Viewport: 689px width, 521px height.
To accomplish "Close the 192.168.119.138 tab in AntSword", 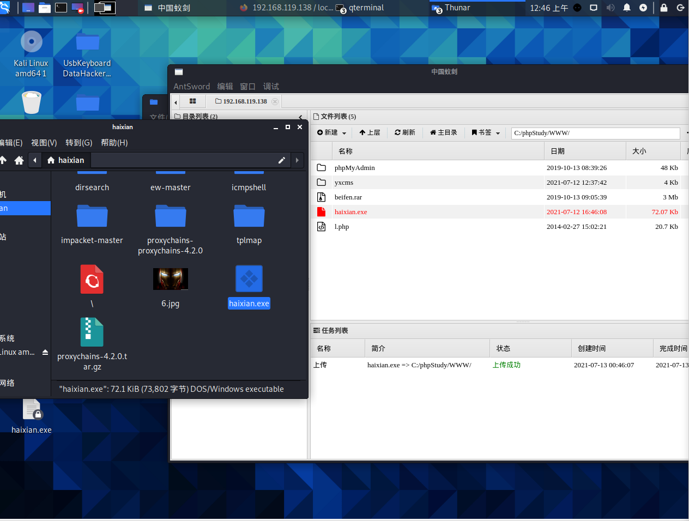I will 275,101.
